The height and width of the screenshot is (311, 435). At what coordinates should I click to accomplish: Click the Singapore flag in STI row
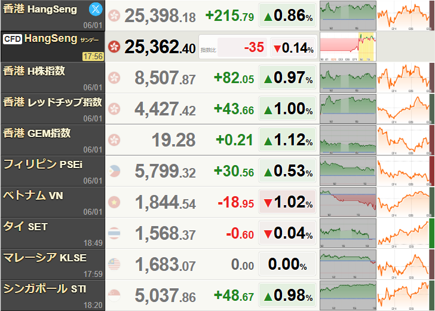click(114, 295)
